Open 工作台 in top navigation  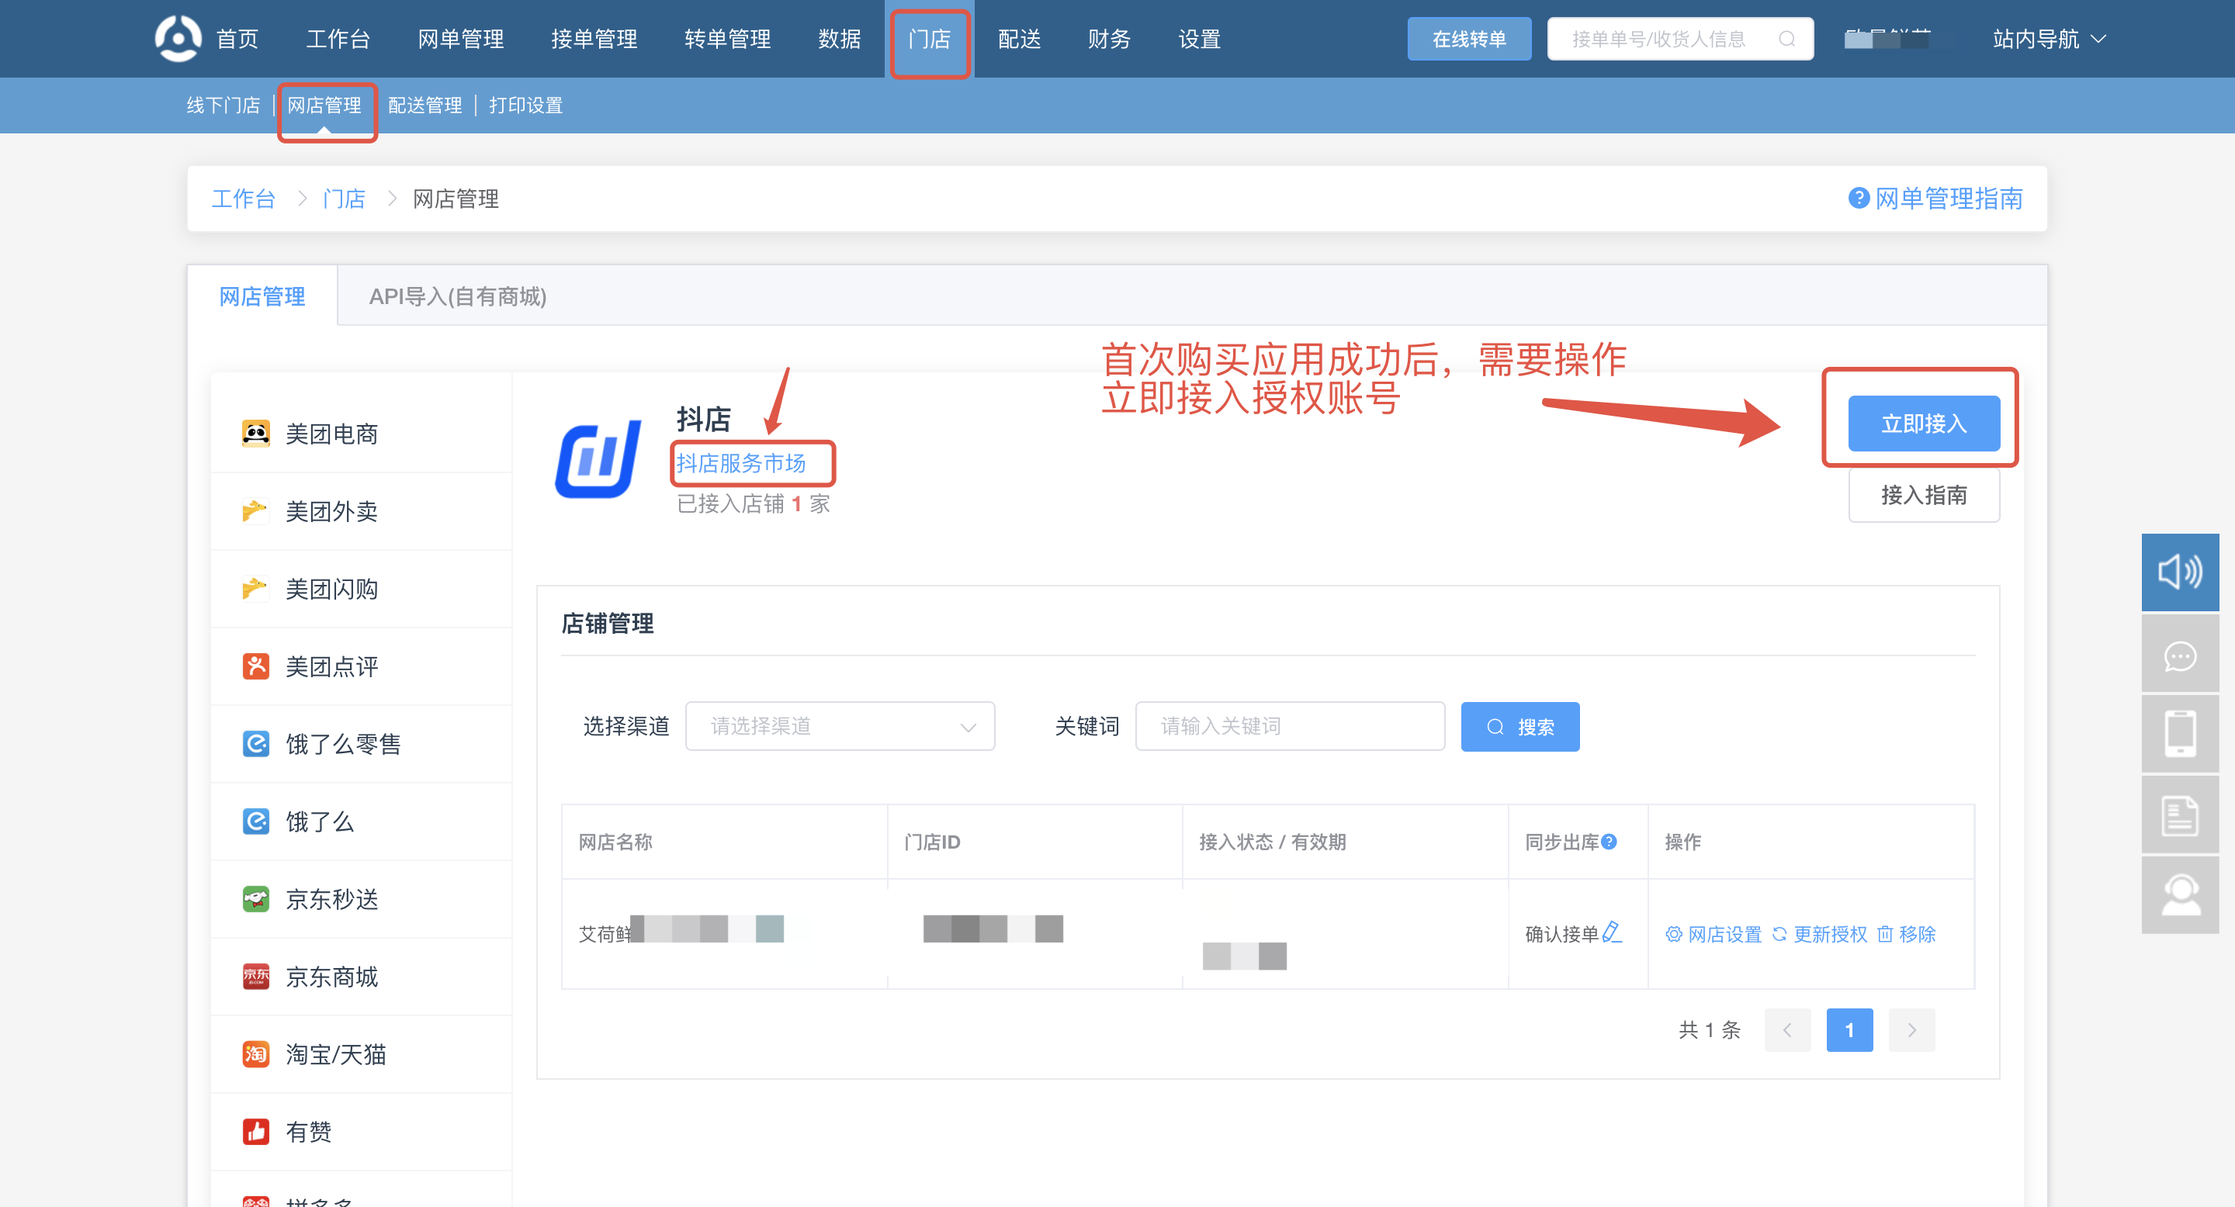(338, 39)
